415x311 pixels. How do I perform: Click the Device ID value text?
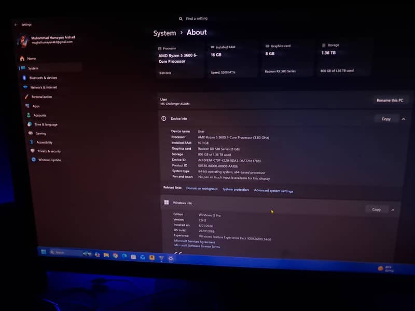tap(229, 161)
